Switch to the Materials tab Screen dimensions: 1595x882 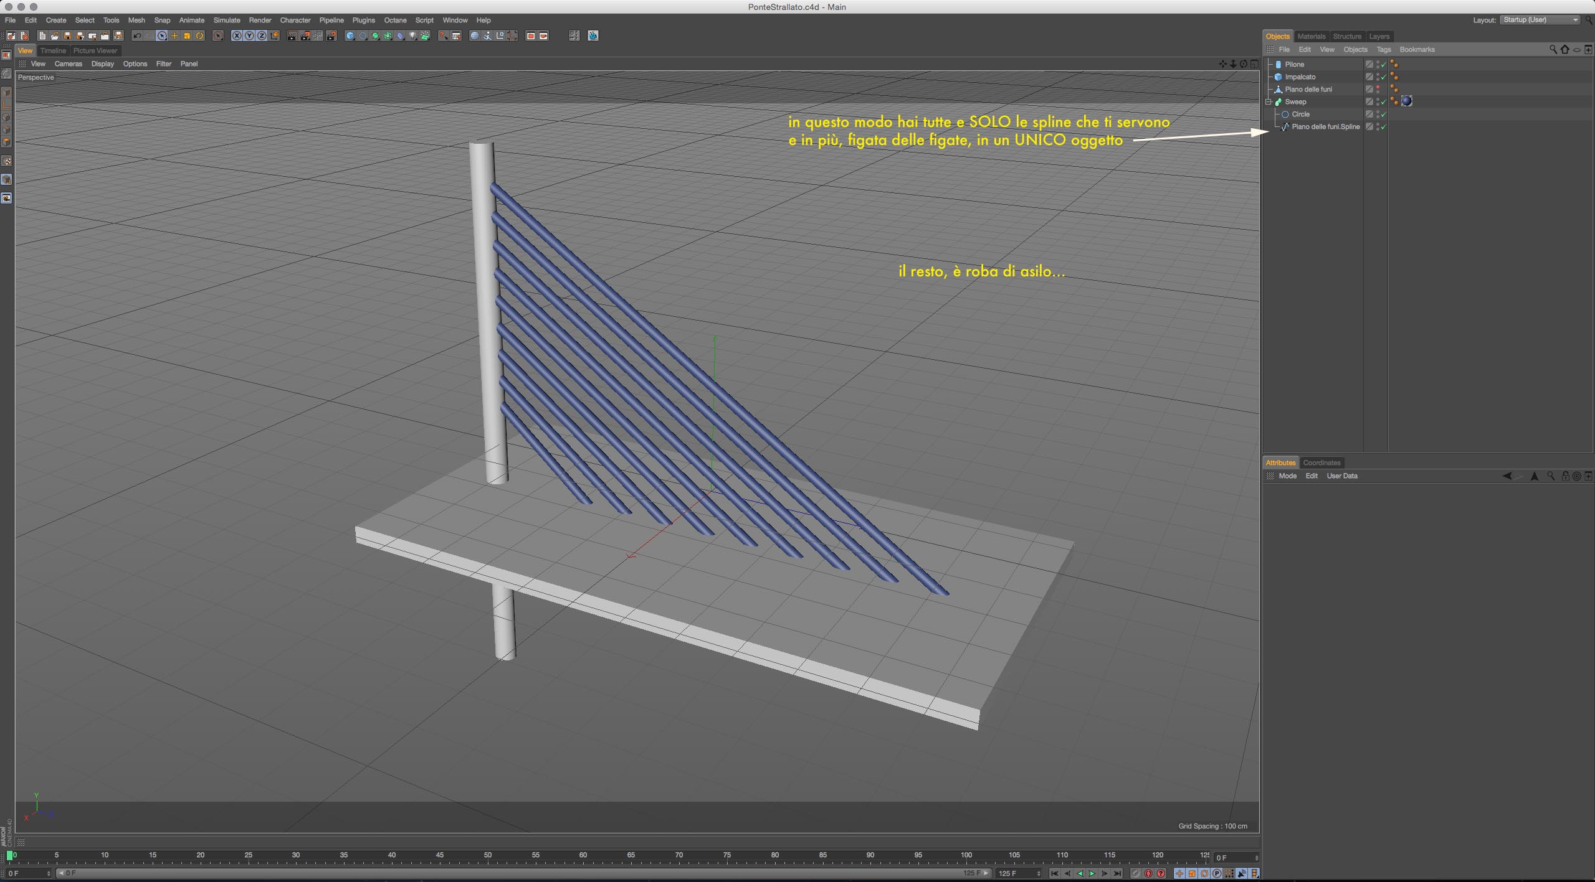click(x=1311, y=36)
